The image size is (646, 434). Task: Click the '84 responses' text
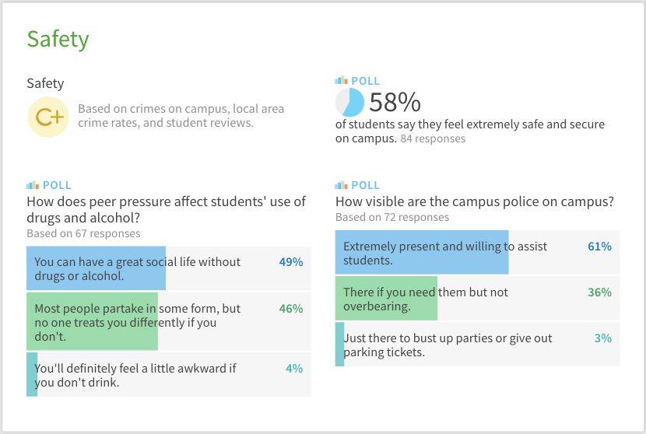click(x=433, y=139)
